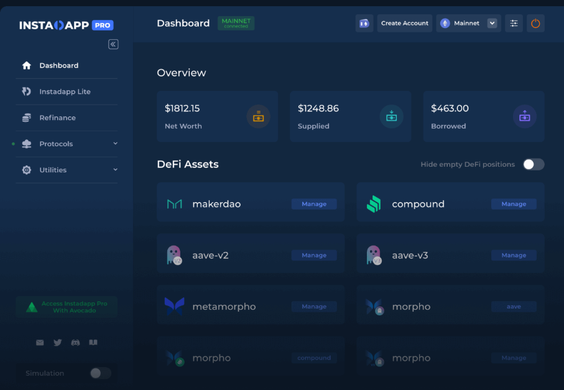Open the documentation book icon

pyautogui.click(x=93, y=343)
